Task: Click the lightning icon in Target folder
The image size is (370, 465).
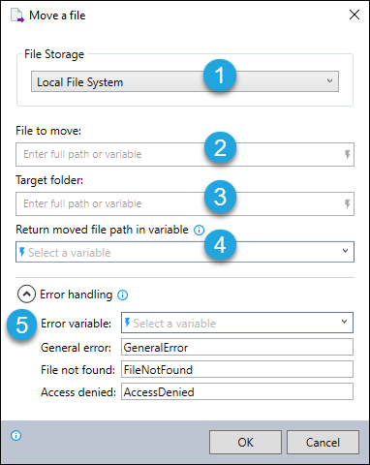Action: point(348,203)
